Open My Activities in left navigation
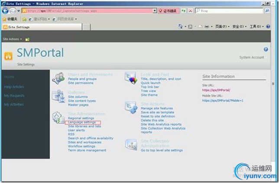 coord(14,104)
